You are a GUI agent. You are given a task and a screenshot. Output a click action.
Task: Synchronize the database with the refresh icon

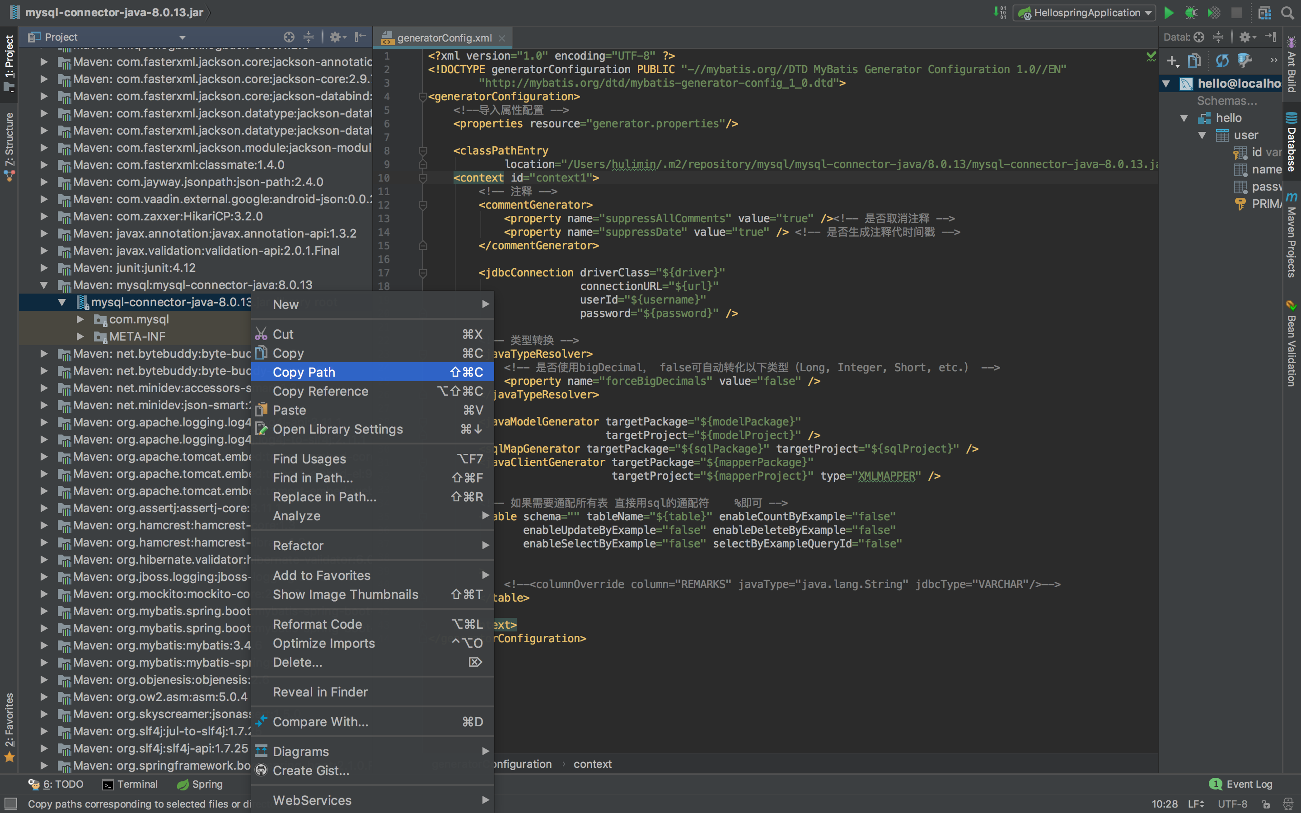pos(1221,61)
